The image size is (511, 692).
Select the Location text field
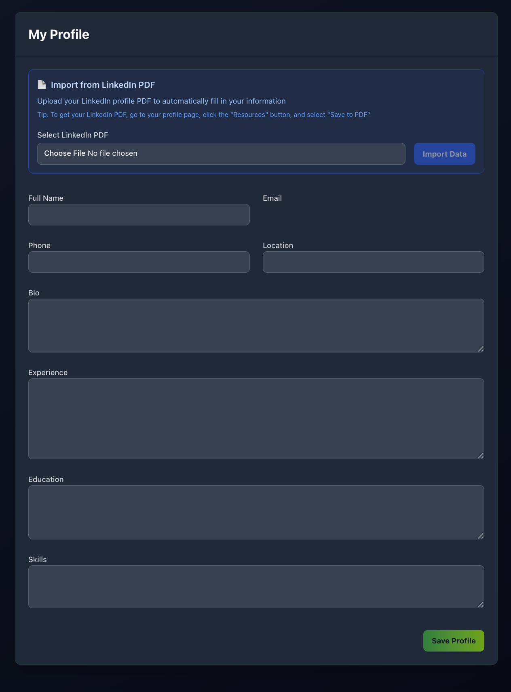pyautogui.click(x=373, y=262)
